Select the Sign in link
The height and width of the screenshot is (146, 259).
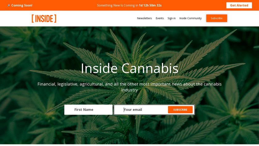click(171, 18)
